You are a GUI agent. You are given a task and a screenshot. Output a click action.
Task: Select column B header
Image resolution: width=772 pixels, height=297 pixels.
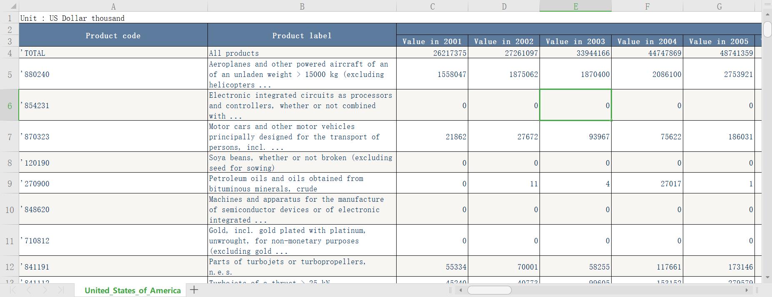(302, 6)
